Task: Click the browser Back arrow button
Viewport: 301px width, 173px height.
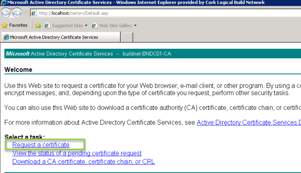Action: click(x=6, y=13)
